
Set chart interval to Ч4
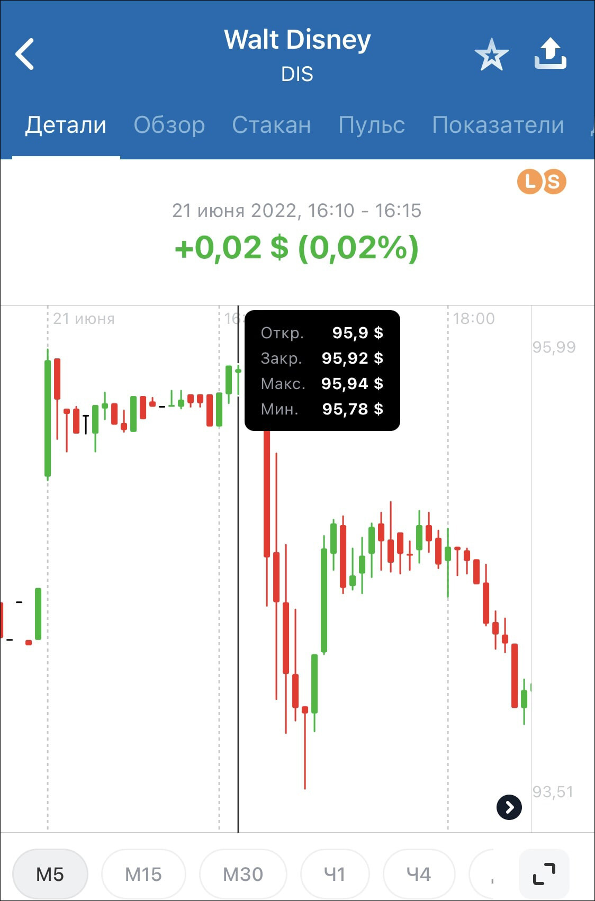[x=419, y=874]
